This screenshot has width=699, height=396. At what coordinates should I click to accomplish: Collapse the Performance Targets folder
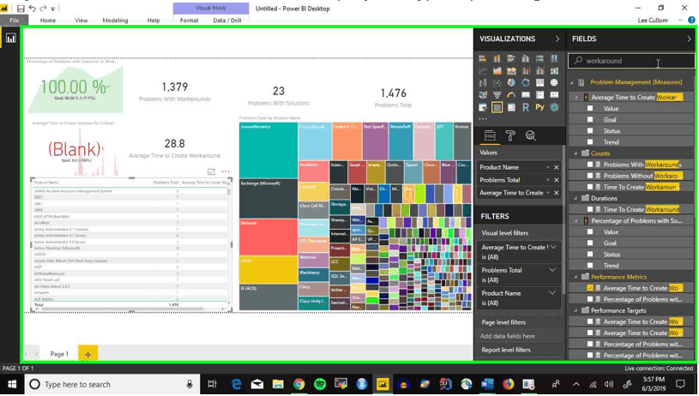point(575,310)
